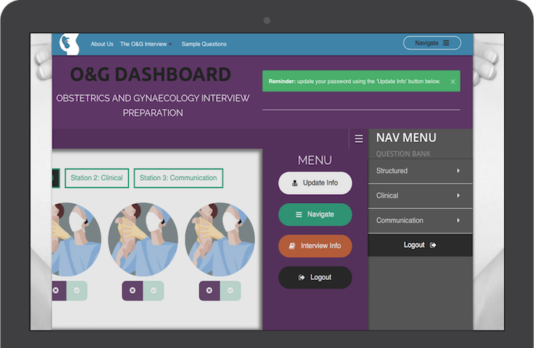The width and height of the screenshot is (534, 348).
Task: Click the Navigate pill button in top bar
Action: (432, 43)
